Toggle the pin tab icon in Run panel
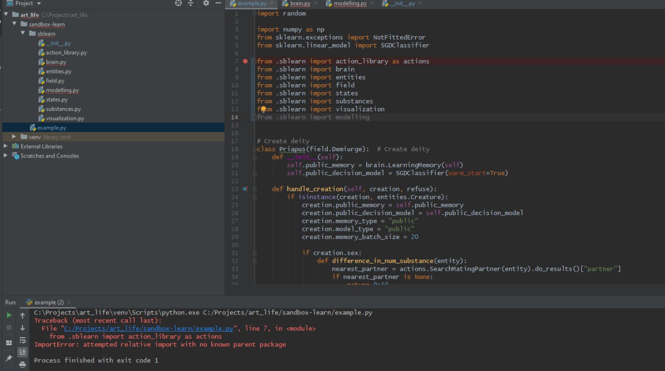Image resolution: width=665 pixels, height=371 pixels. coord(9,359)
